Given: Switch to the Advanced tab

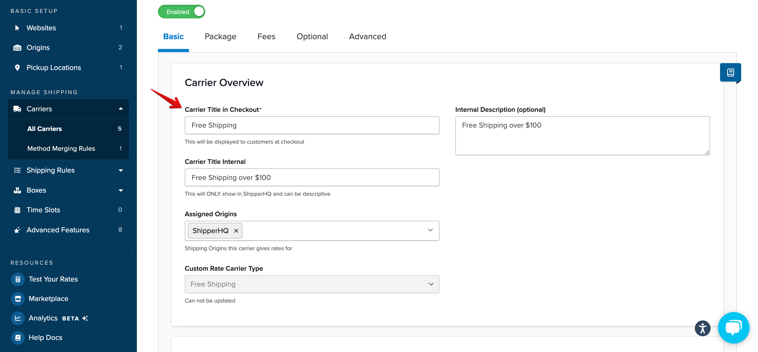Looking at the screenshot, I should (367, 37).
